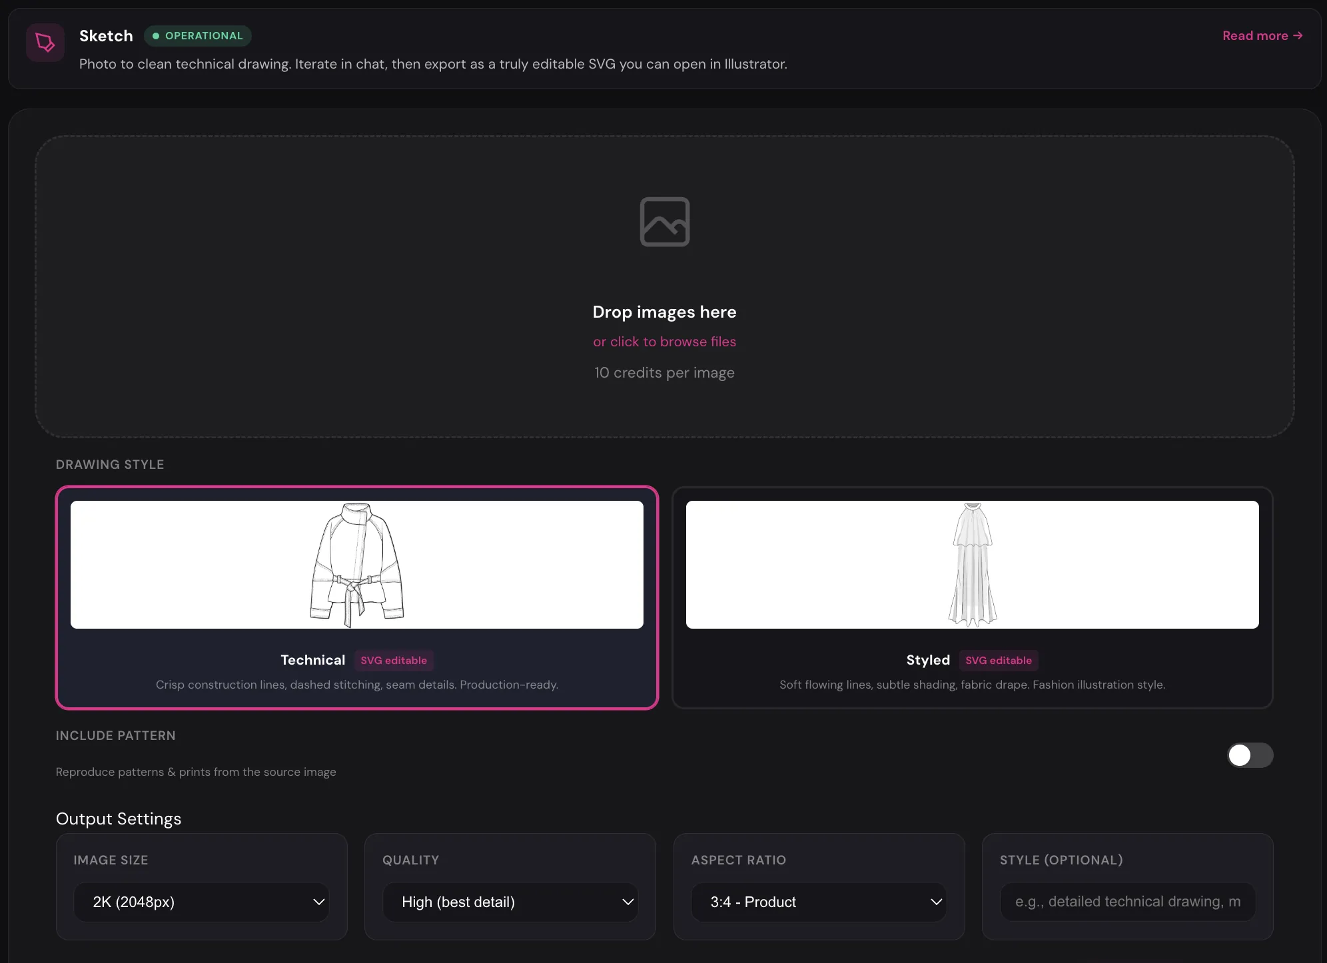
Task: Click the SVG editable badge on Technical
Action: pos(394,661)
